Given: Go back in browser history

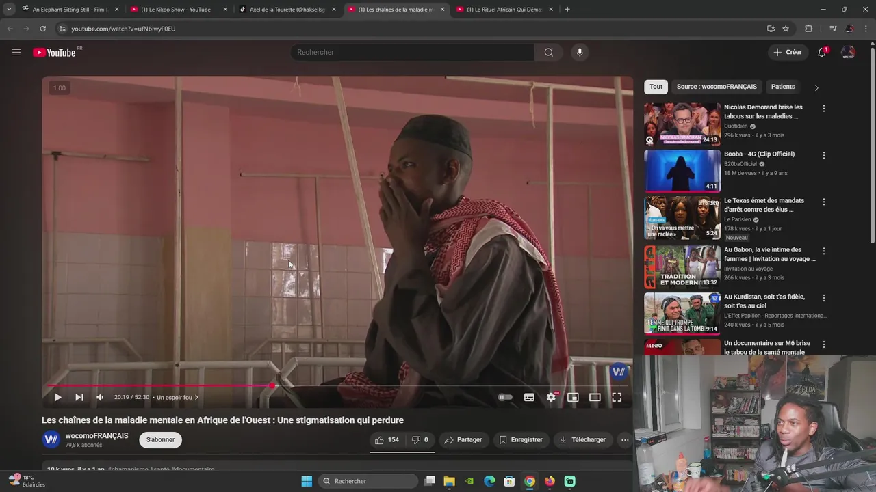Looking at the screenshot, I should pos(10,29).
